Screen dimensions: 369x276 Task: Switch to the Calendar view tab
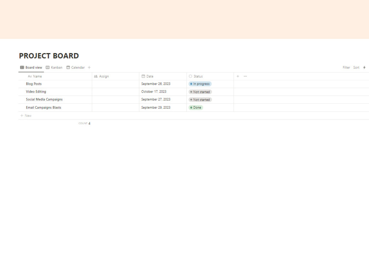(x=76, y=67)
